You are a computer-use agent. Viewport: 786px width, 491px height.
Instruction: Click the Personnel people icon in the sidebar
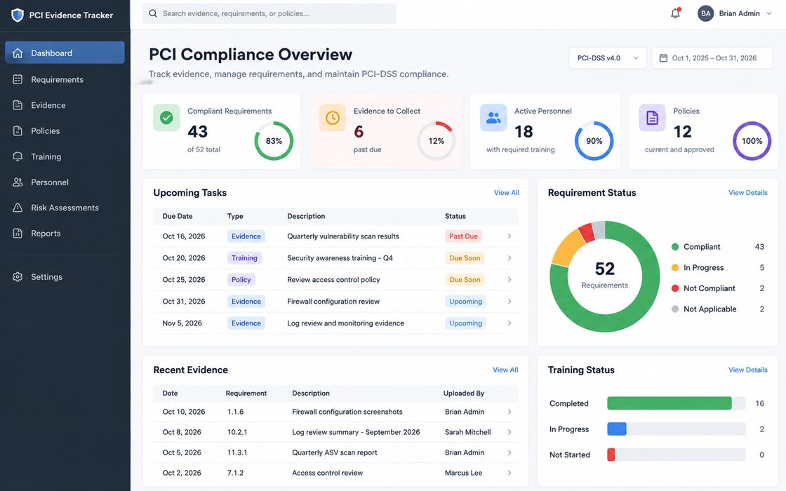coord(18,182)
